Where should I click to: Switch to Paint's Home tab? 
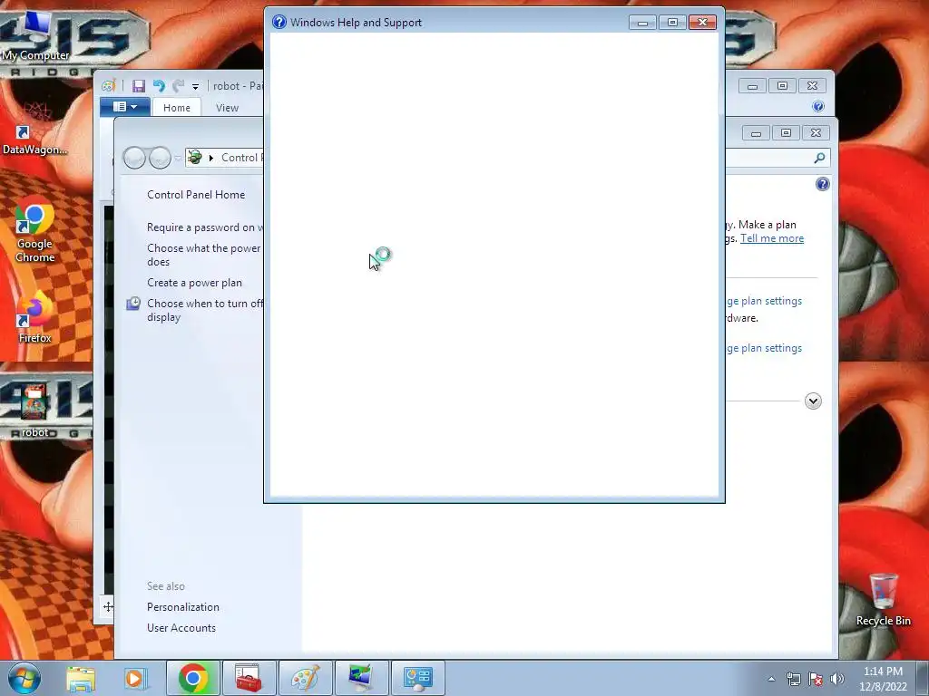(177, 108)
